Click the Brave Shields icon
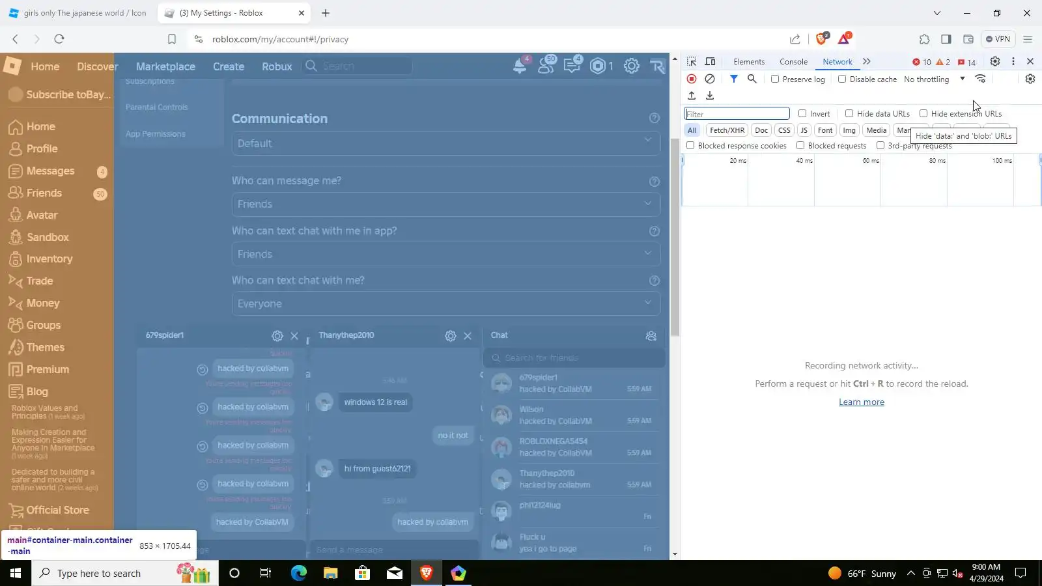1042x586 pixels. 822,39
